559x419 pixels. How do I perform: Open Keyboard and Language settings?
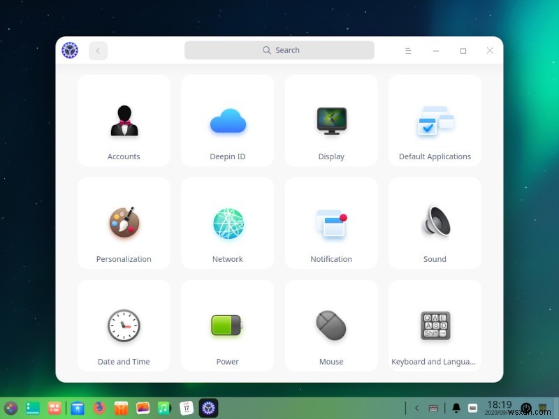pos(435,325)
